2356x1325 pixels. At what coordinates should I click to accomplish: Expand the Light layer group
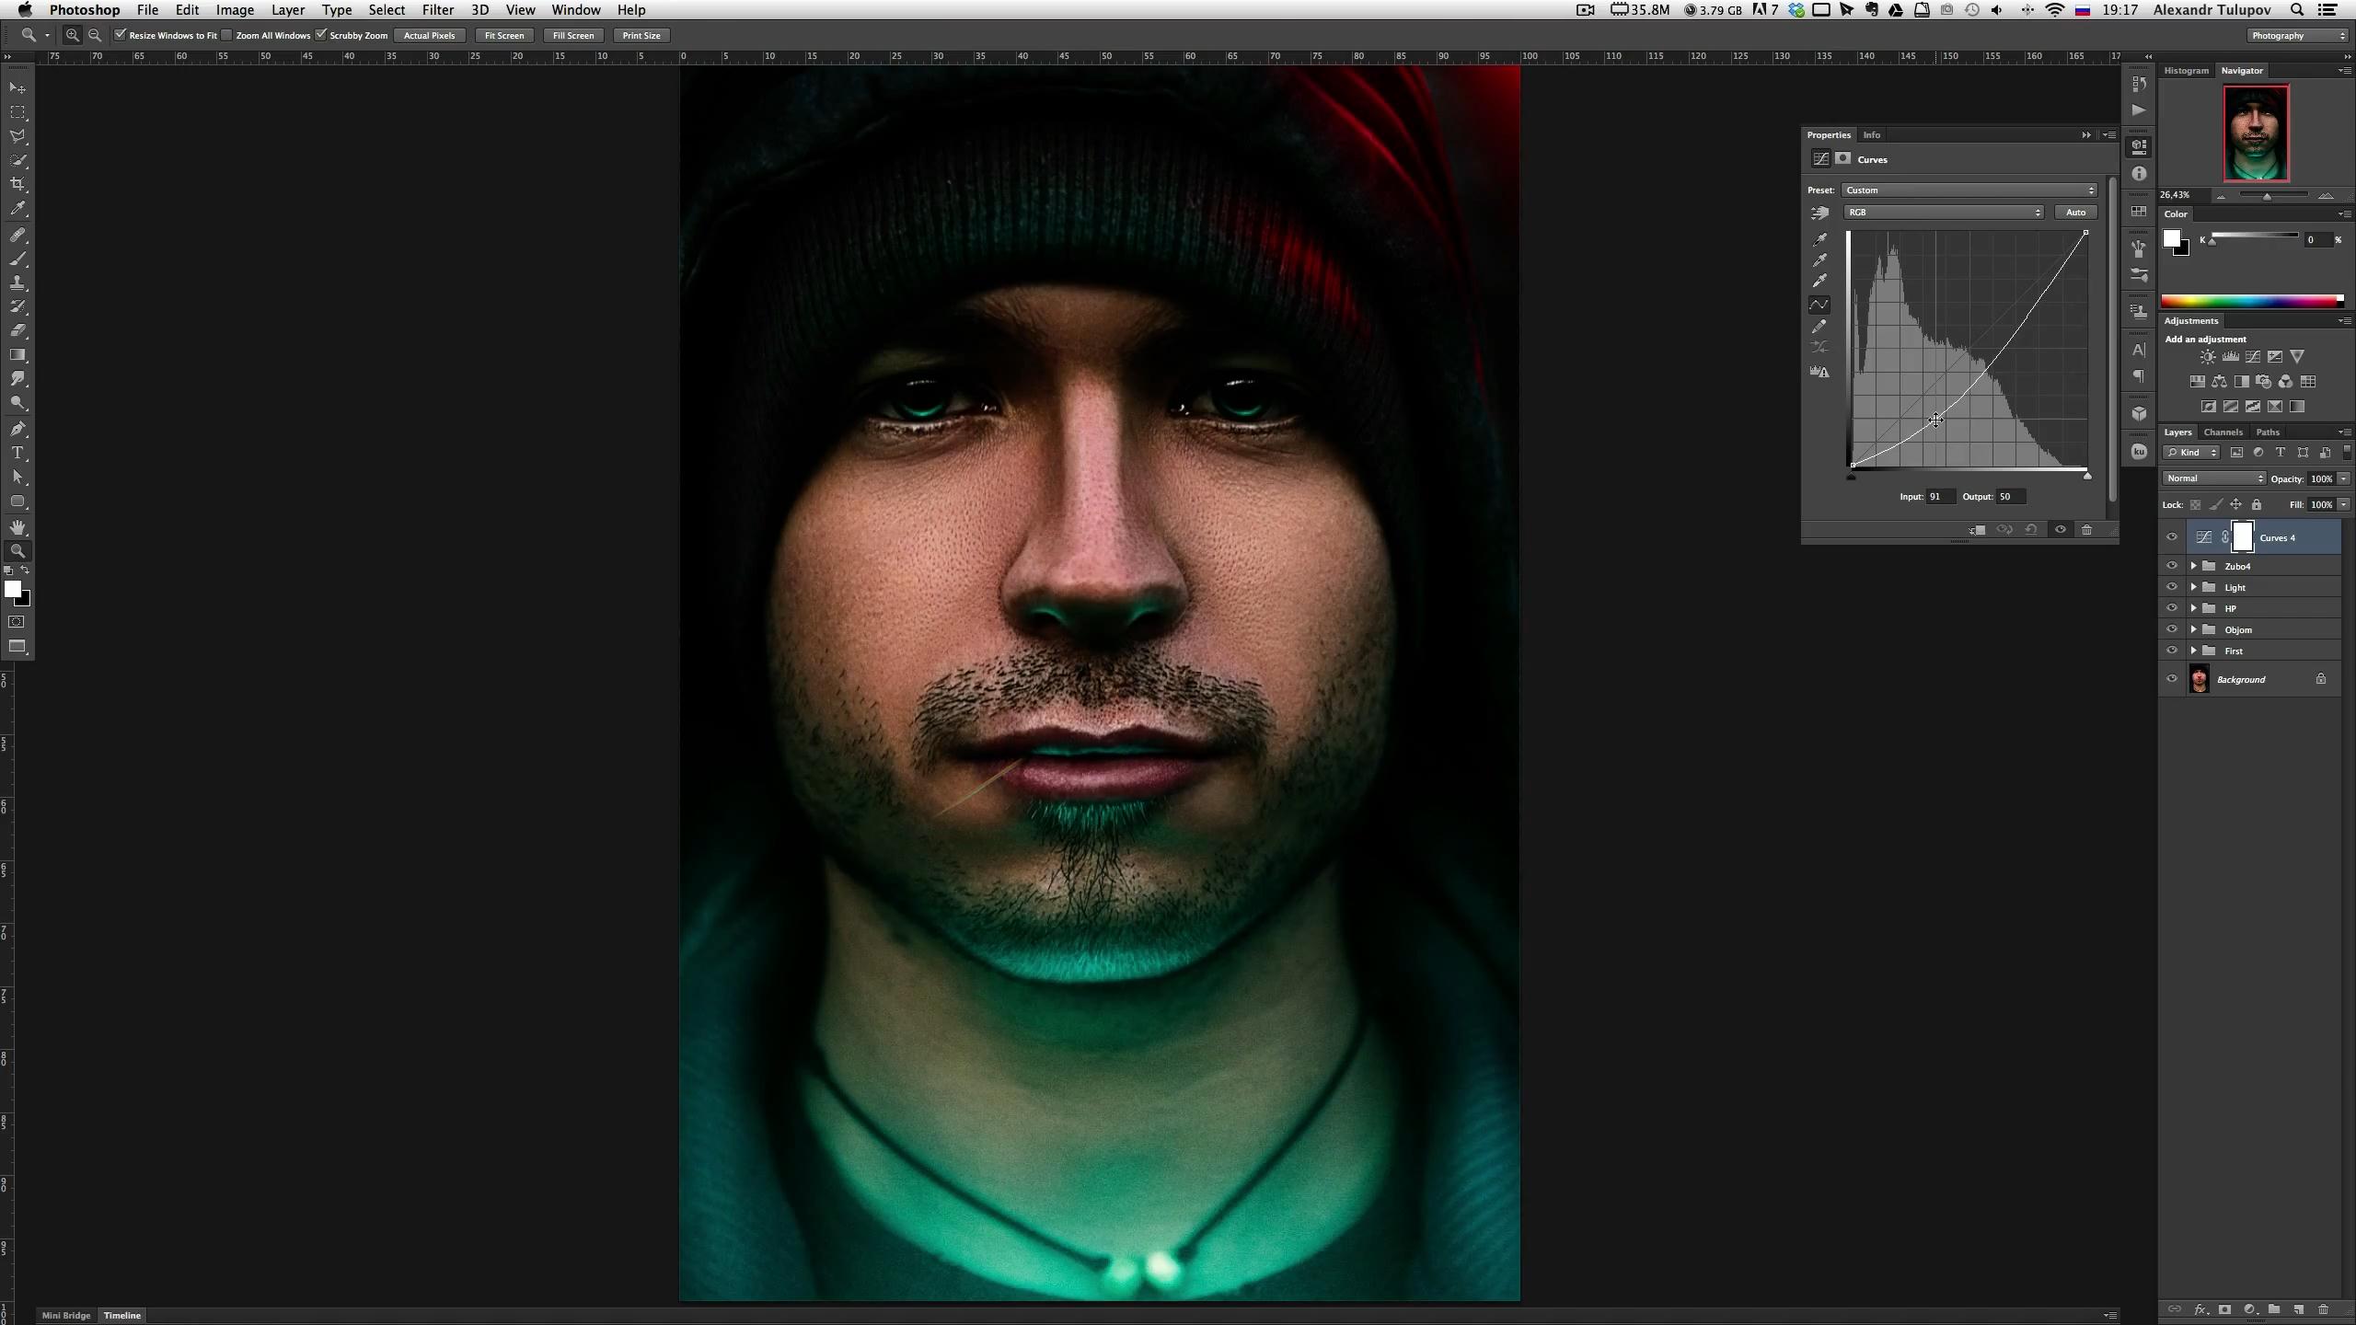(2194, 585)
